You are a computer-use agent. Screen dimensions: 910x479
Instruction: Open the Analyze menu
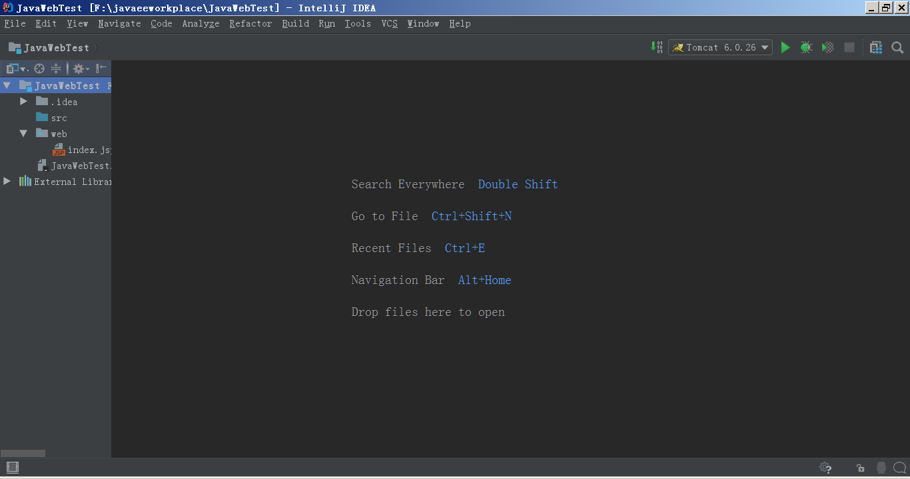click(x=201, y=23)
